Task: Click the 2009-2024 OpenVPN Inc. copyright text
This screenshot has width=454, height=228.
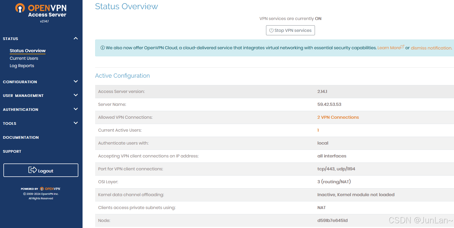Action: pos(41,194)
